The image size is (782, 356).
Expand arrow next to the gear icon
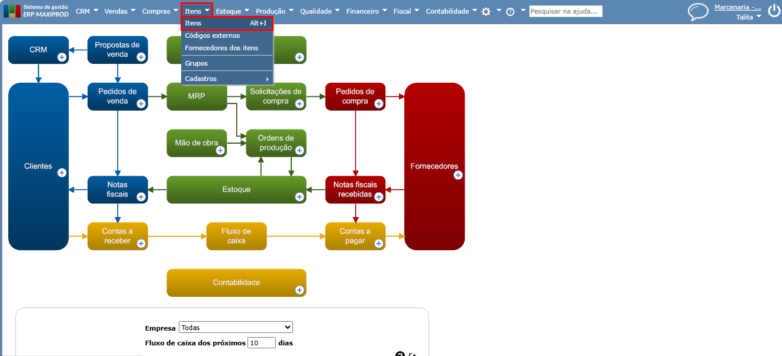498,10
